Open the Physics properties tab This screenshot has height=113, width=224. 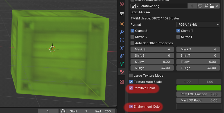click(121, 48)
